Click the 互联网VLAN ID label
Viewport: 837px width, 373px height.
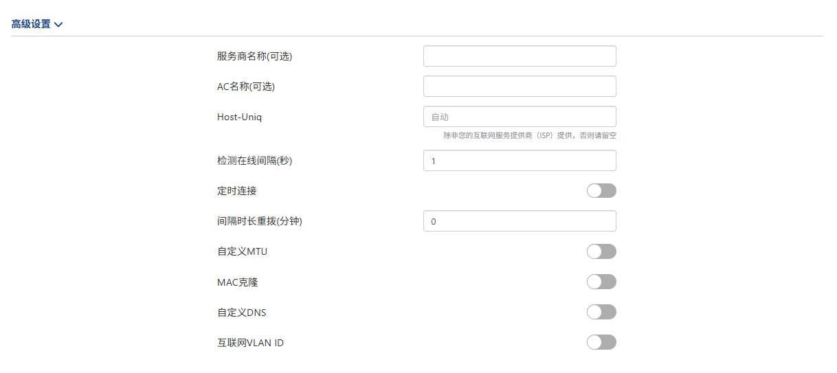click(250, 342)
